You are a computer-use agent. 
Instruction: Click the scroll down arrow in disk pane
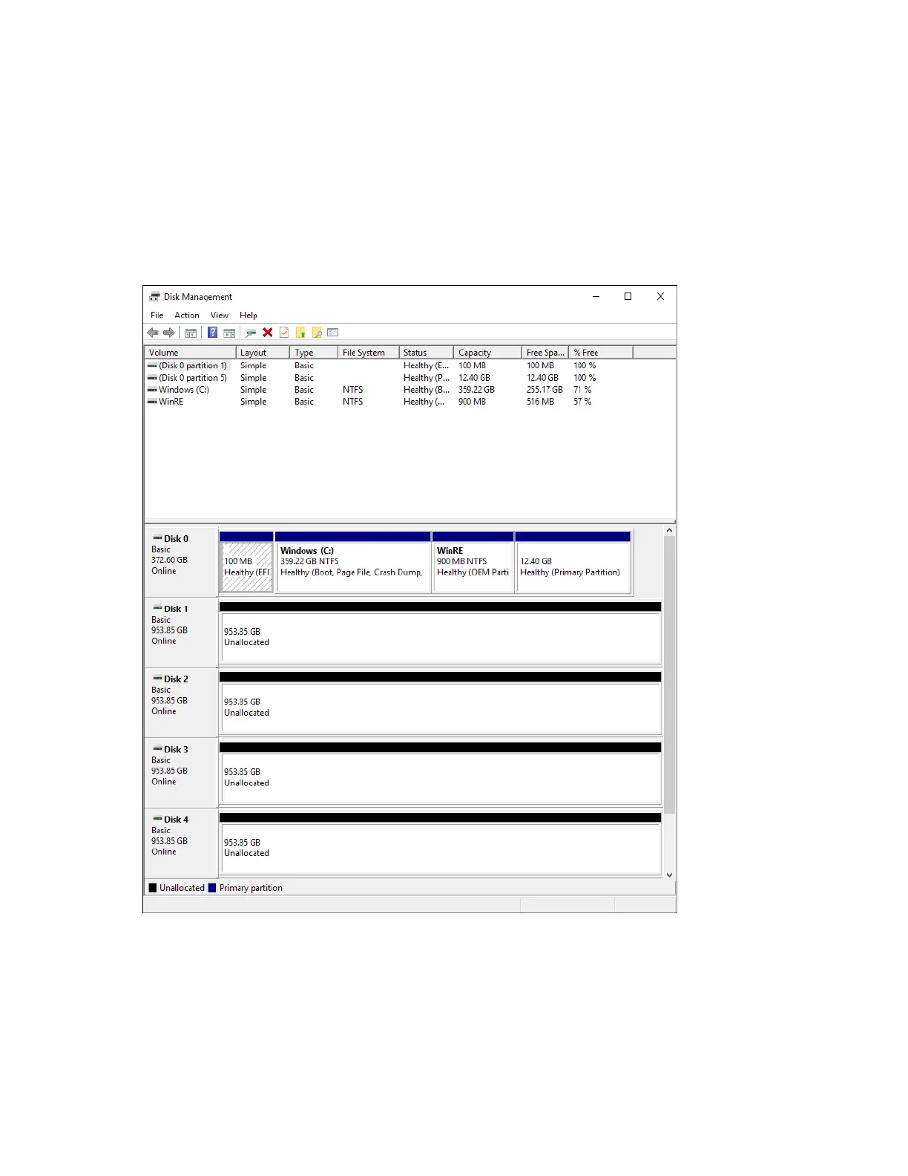pos(670,875)
